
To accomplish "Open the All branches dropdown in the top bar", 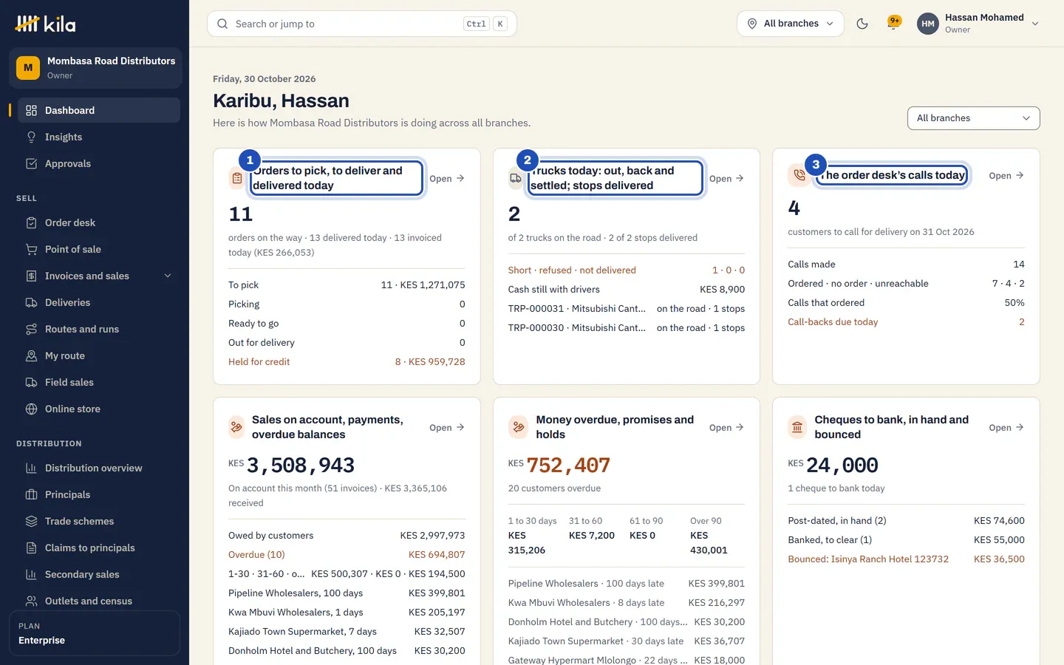I will click(x=791, y=24).
